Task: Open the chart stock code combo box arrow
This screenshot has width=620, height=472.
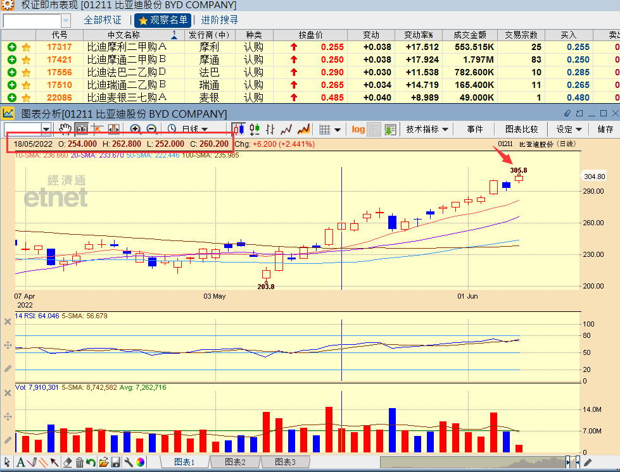Action: coord(46,129)
